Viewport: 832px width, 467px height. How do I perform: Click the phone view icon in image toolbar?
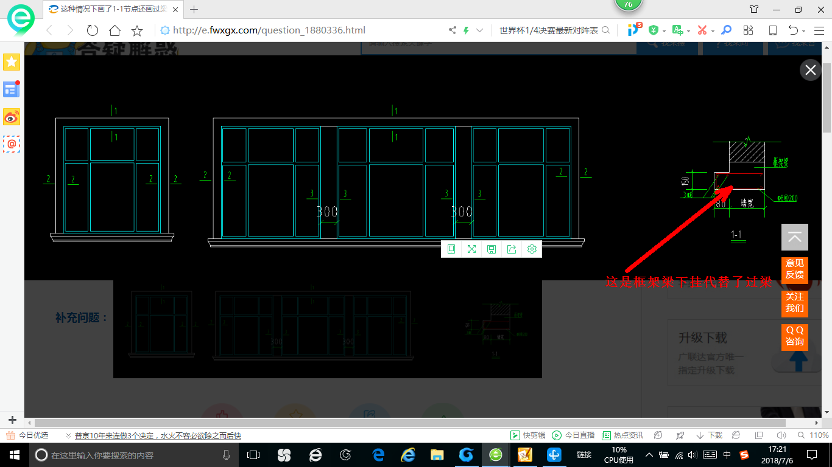click(x=451, y=249)
